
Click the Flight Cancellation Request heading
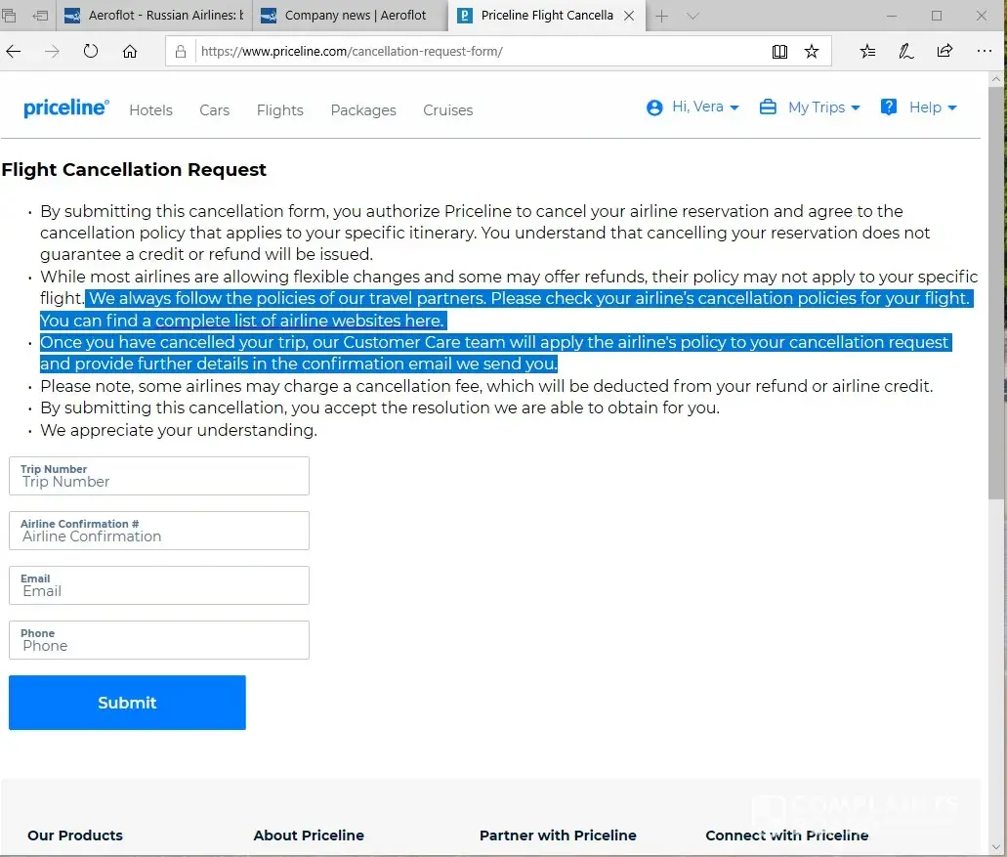[x=134, y=170]
